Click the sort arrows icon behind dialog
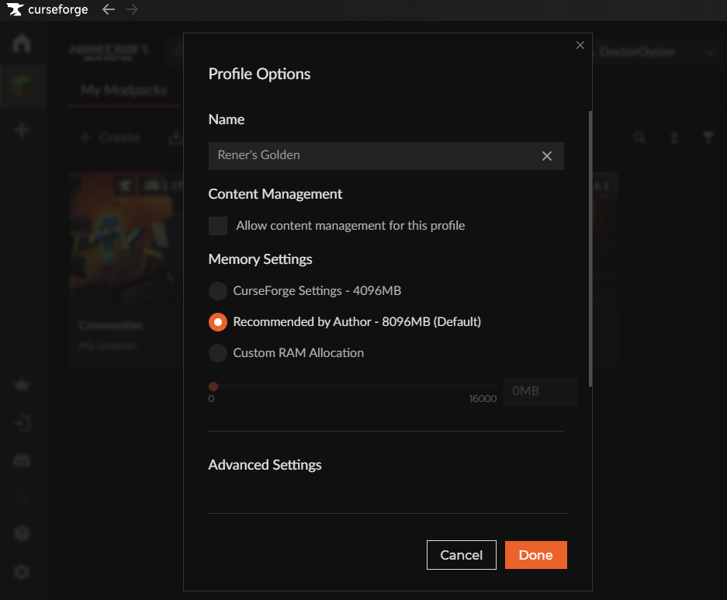727x600 pixels. [674, 137]
